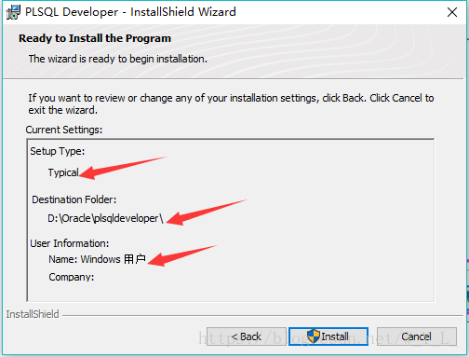Screen dimensions: 469x357
Task: Click the UAC shield icon on Install button
Action: [314, 336]
